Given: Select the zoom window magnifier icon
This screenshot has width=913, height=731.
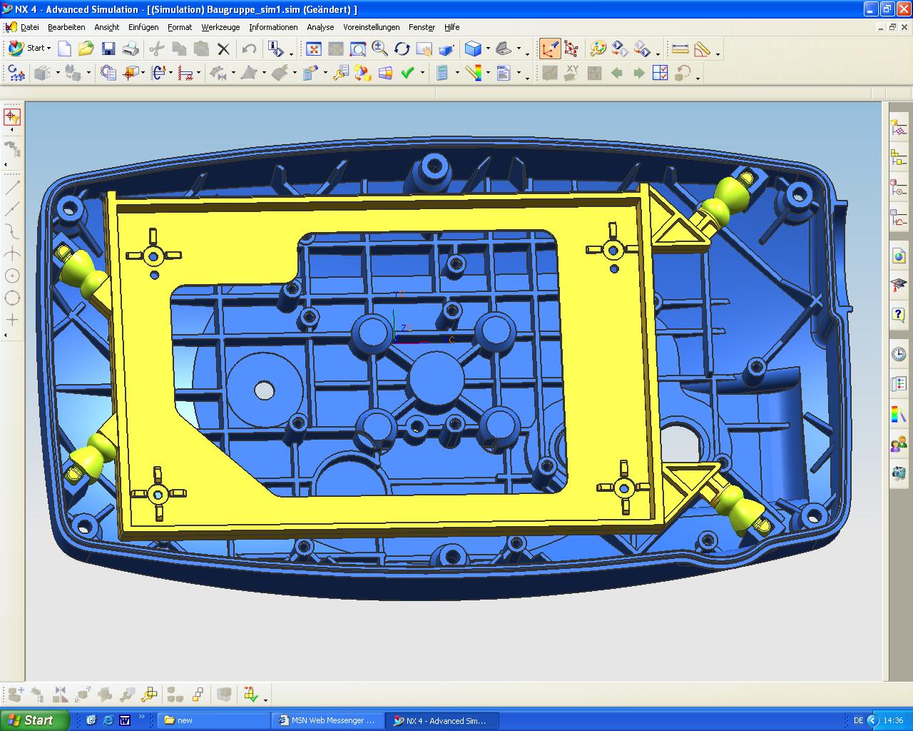Looking at the screenshot, I should pos(357,49).
